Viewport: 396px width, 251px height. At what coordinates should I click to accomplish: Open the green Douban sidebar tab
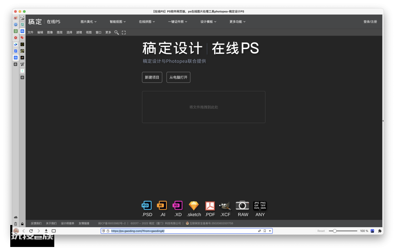[16, 31]
